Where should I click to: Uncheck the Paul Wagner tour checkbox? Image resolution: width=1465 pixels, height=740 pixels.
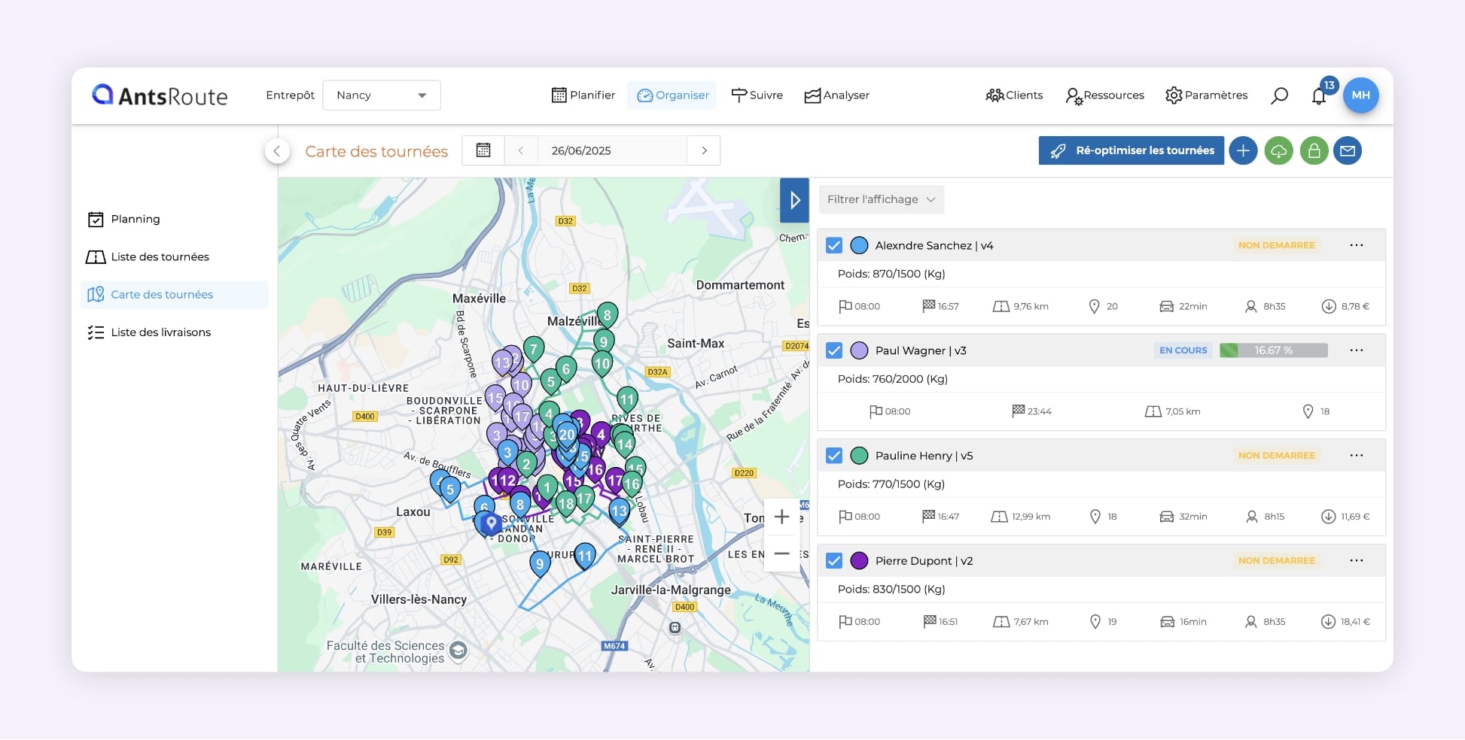tap(833, 350)
